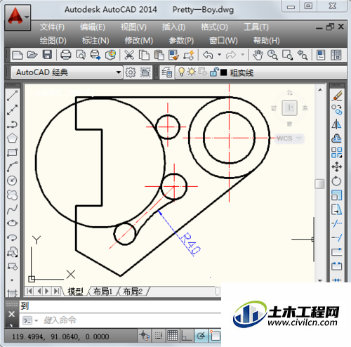Viewport: 351px width, 347px height.
Task: Toggle Grid Display in status bar
Action: click(x=173, y=336)
